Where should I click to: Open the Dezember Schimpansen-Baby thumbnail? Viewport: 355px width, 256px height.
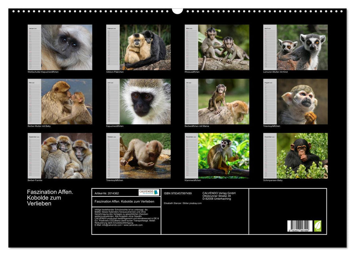click(x=302, y=155)
